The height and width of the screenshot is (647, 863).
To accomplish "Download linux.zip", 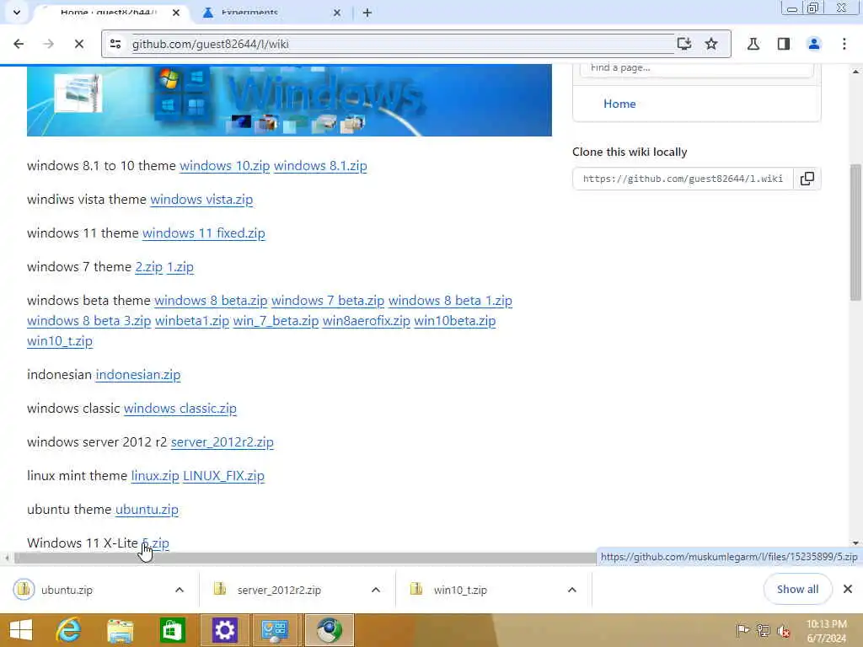I will [155, 476].
